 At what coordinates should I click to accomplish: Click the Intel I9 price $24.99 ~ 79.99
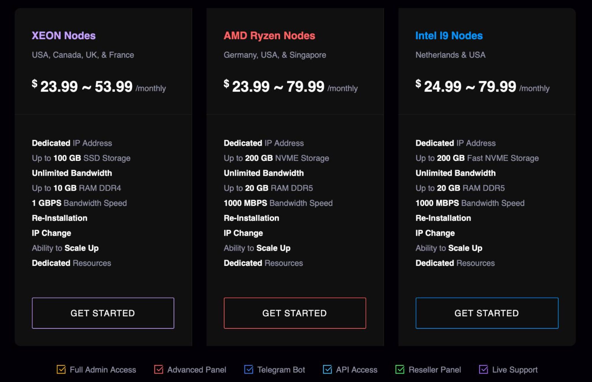(x=470, y=86)
